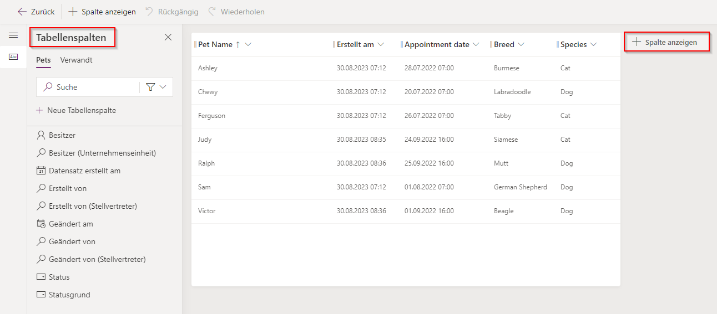Open the filter funnel icon
This screenshot has width=717, height=314.
coord(150,87)
